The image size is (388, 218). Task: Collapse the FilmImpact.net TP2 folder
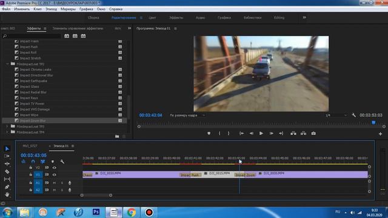point(7,64)
